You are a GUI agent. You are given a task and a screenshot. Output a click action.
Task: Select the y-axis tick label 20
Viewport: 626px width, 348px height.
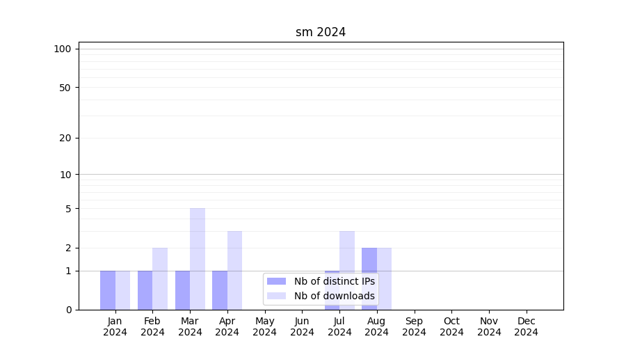(65, 138)
